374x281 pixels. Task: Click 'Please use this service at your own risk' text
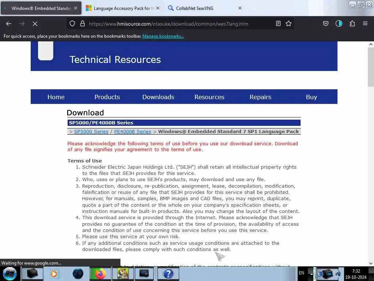click(131, 237)
